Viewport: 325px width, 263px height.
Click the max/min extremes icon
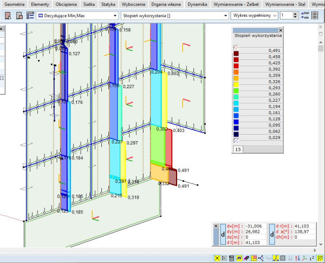[305, 16]
